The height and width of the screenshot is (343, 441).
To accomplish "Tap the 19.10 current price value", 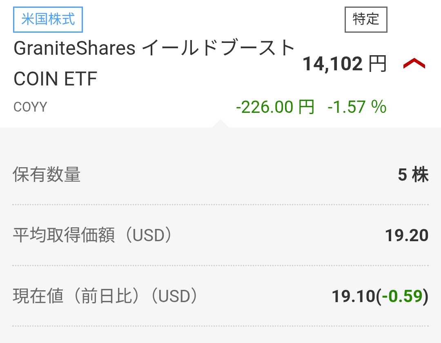I will click(x=354, y=296).
